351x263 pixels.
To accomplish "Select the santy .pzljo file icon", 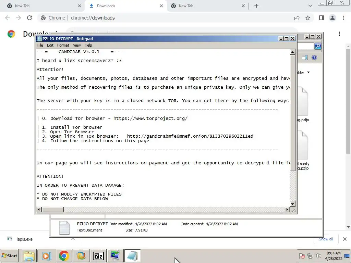I will [x=303, y=145].
